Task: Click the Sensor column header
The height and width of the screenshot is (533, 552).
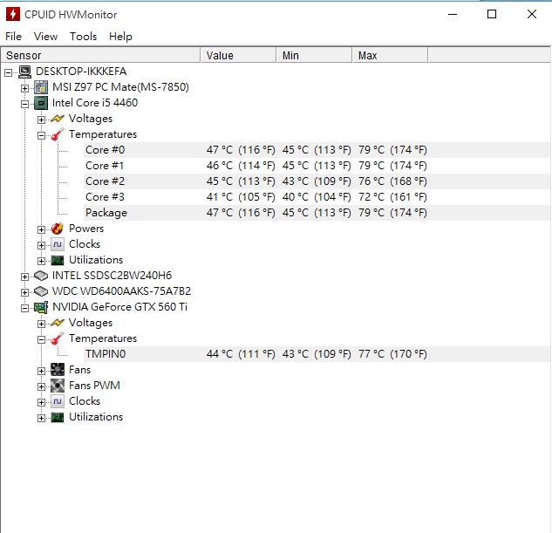Action: [x=100, y=55]
